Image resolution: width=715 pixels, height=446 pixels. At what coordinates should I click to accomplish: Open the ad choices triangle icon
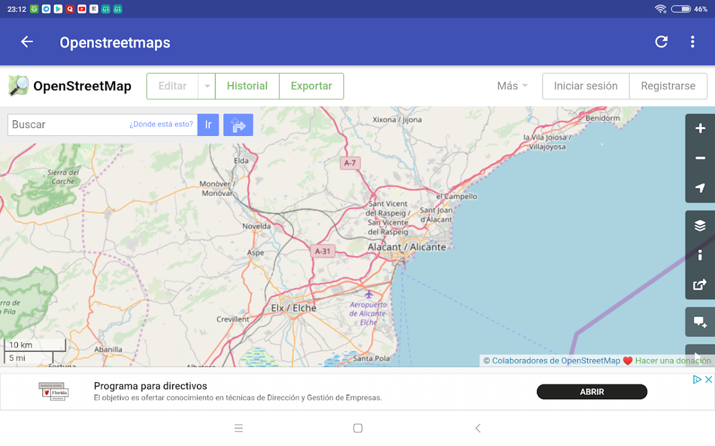click(x=697, y=380)
